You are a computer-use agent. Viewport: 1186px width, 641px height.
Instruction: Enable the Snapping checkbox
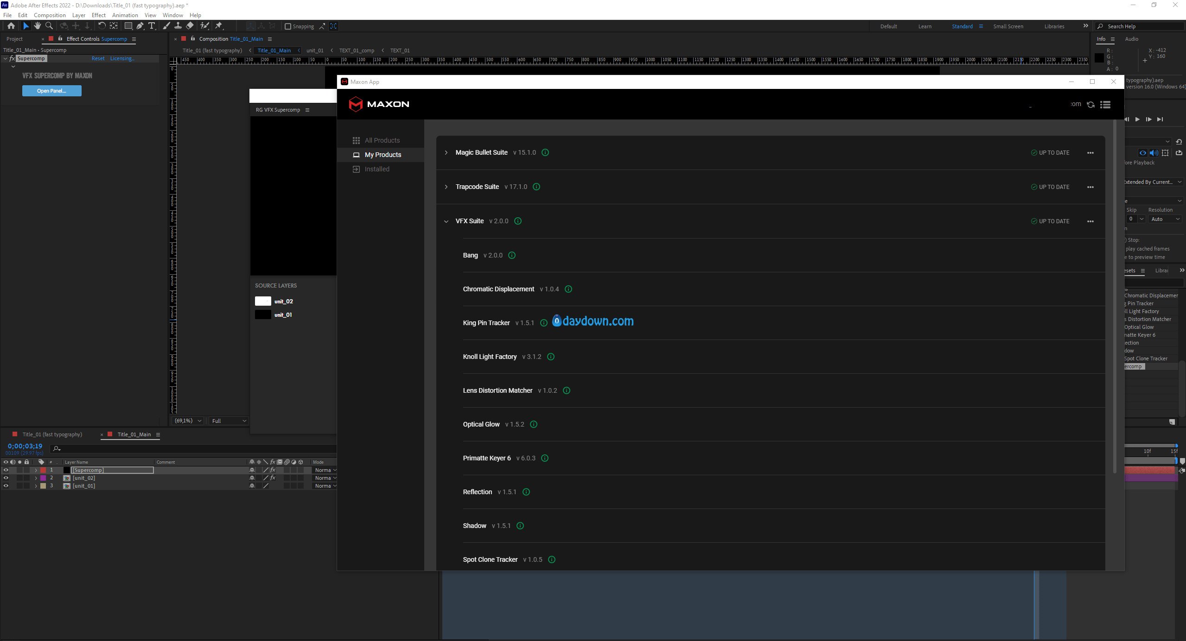[x=287, y=26]
